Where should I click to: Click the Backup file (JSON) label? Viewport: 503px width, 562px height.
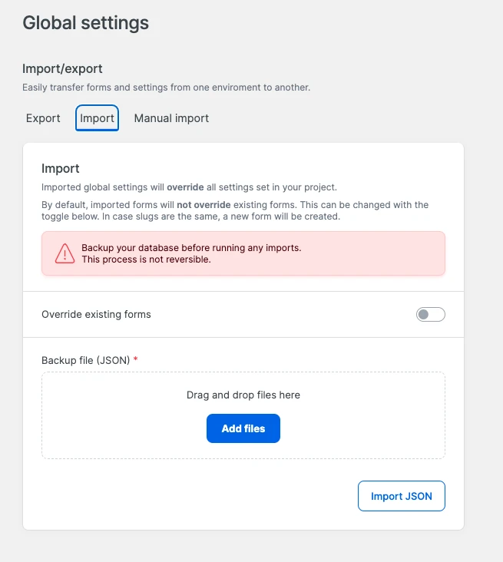[85, 359]
